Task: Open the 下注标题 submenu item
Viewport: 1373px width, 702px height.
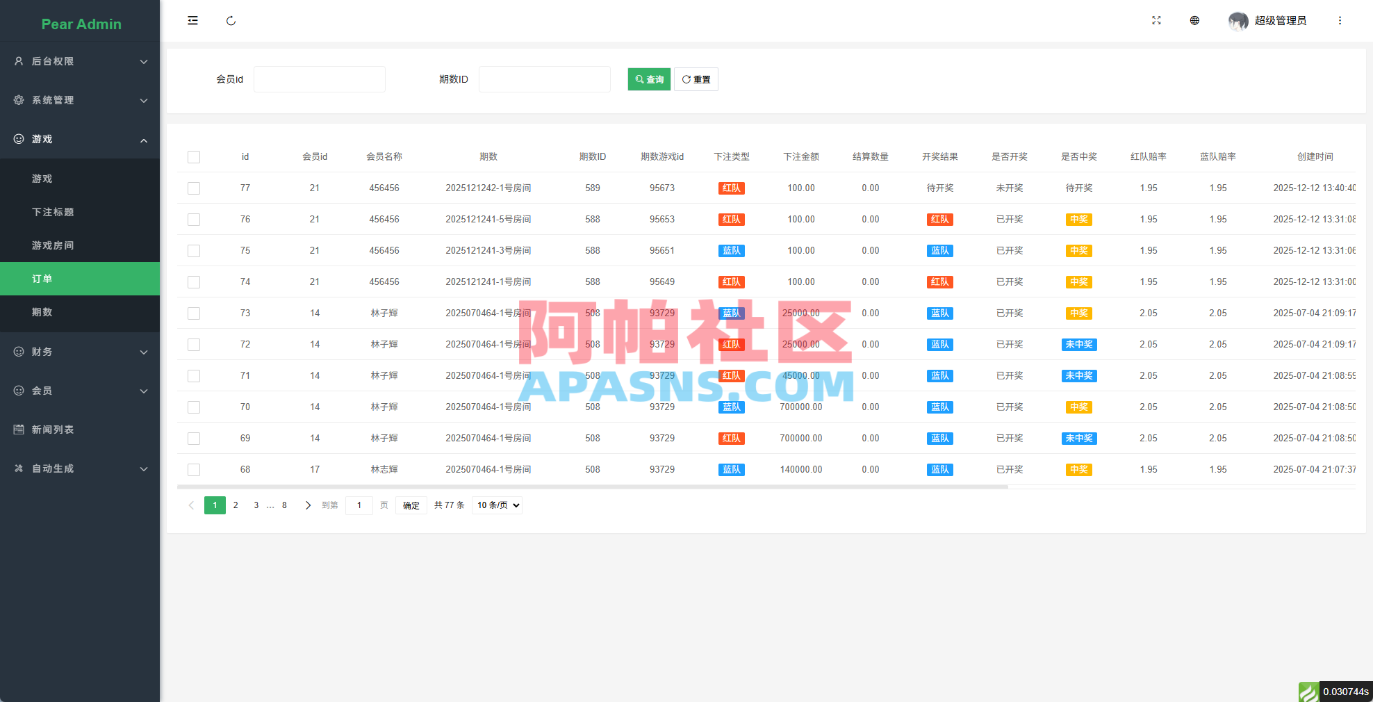Action: 80,212
